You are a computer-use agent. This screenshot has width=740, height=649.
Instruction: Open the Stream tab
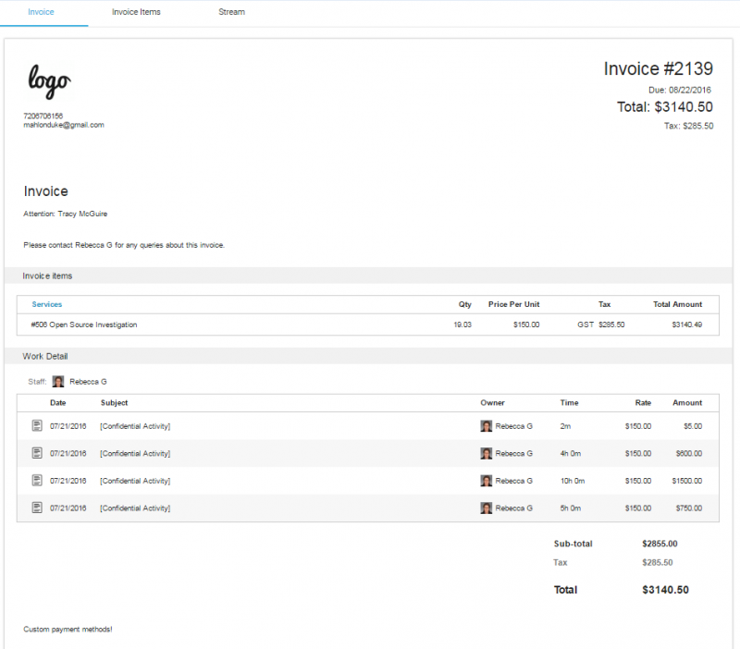[231, 12]
